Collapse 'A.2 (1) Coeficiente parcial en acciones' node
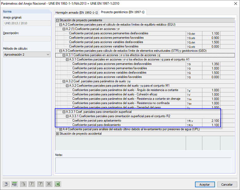 64,29
